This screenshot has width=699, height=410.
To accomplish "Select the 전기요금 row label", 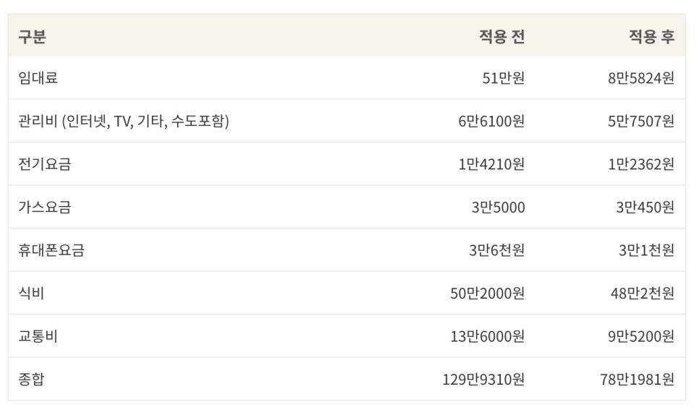I will (45, 164).
